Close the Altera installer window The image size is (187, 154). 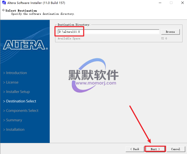183,3
